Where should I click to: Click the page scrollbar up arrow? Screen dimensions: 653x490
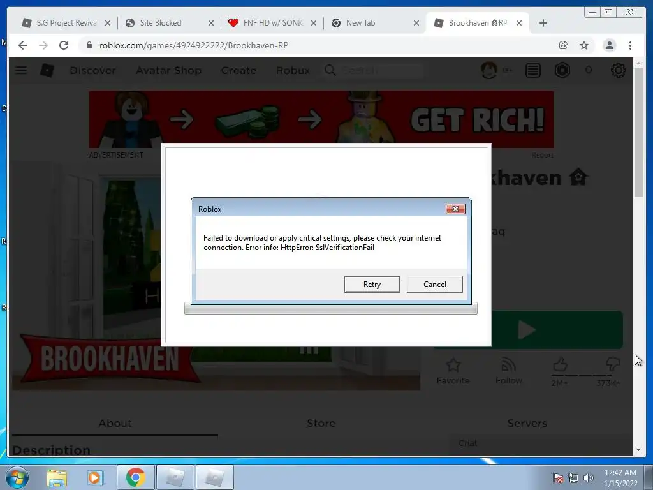coord(639,63)
